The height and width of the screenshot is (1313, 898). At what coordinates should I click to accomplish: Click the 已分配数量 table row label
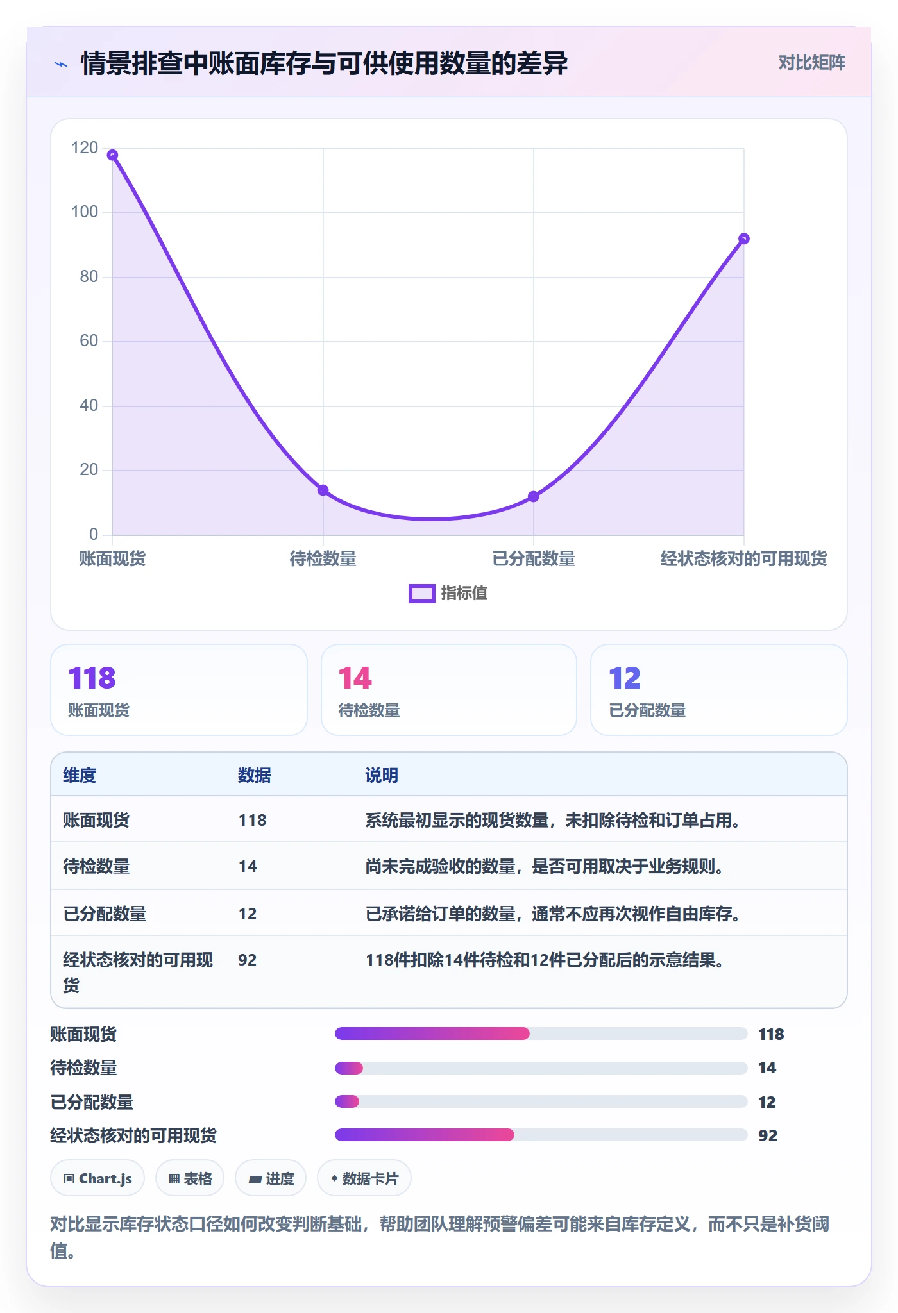[x=105, y=914]
